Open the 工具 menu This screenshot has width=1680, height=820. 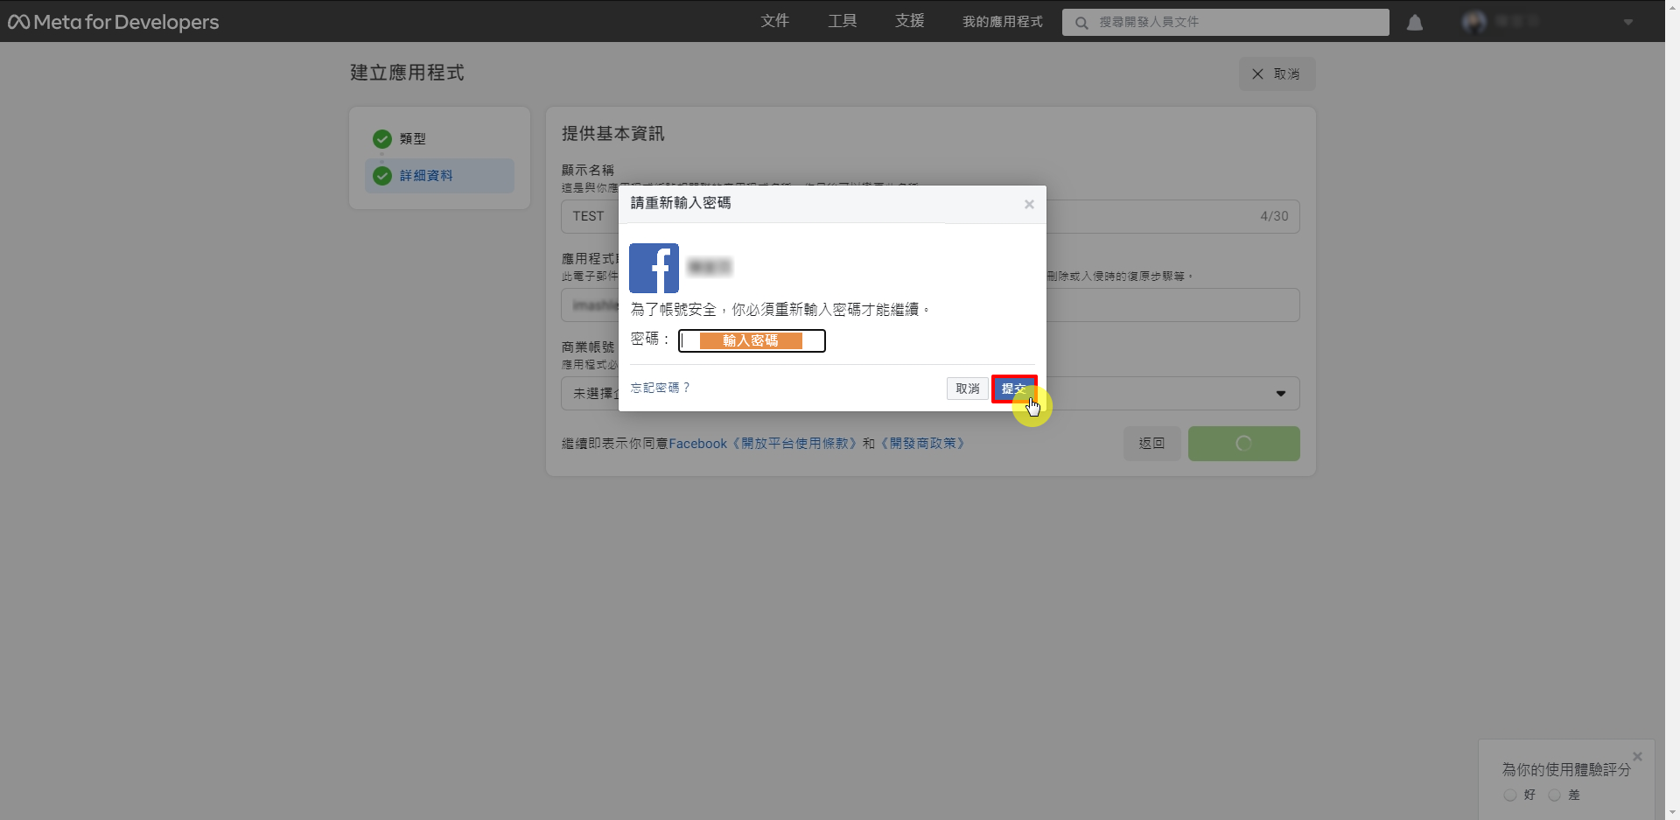coord(842,21)
